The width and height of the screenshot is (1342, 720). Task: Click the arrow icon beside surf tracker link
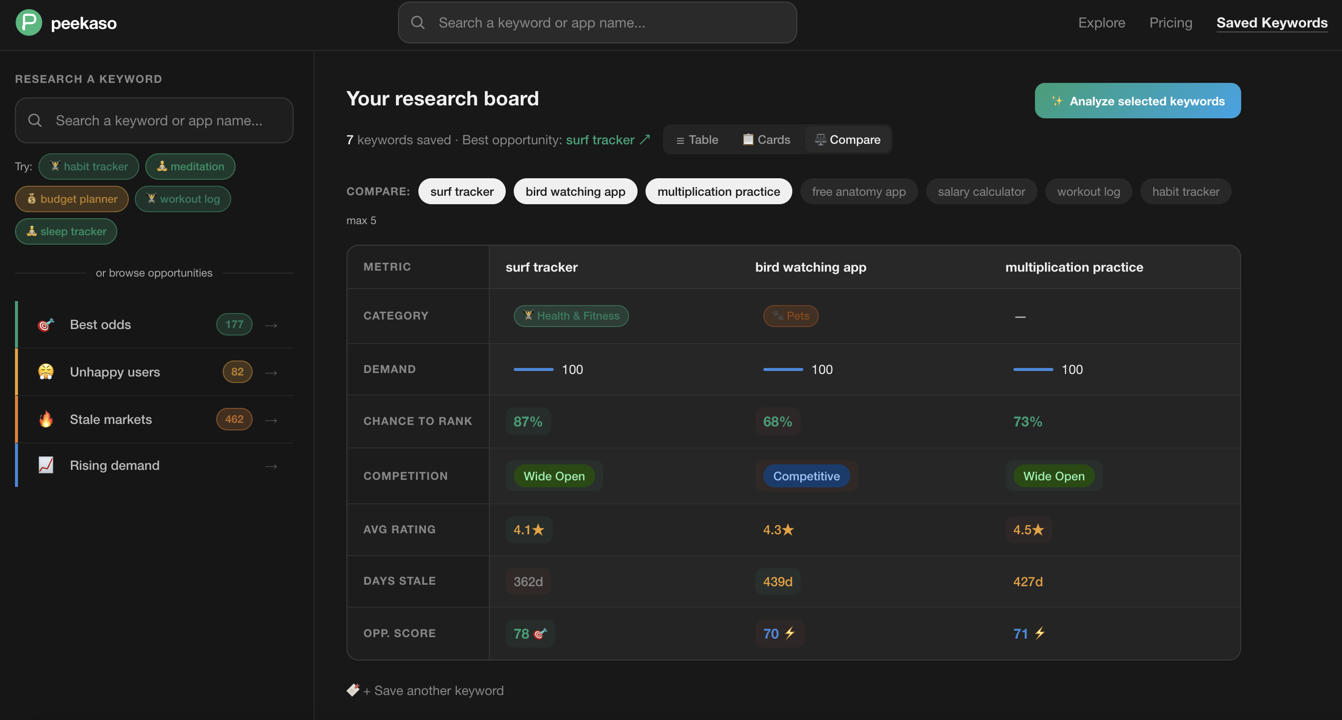coord(645,139)
